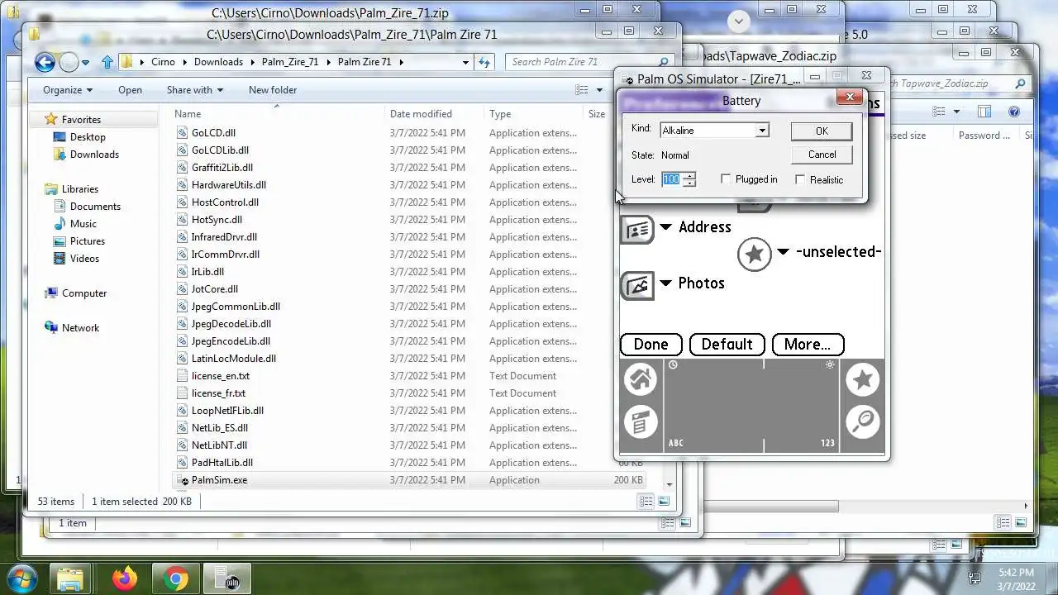
Task: Select Large icons view in Explorer status bar
Action: pos(664,502)
